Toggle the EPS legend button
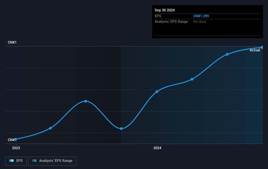The height and width of the screenshot is (169, 268). [16, 161]
